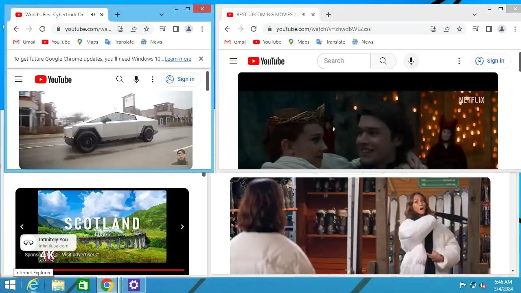Bookmark page with star in right window
521x293 pixels.
point(460,29)
